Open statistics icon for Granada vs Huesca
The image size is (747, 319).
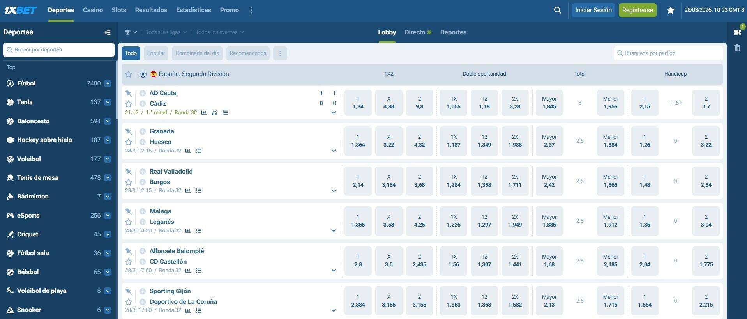tap(188, 151)
